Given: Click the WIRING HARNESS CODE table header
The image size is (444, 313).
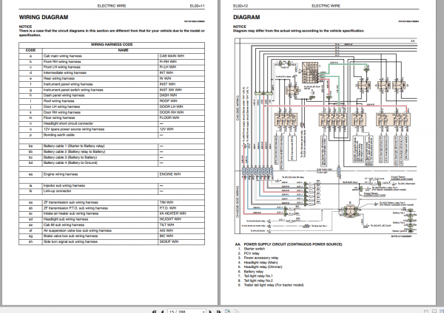Looking at the screenshot, I should tap(112, 44).
